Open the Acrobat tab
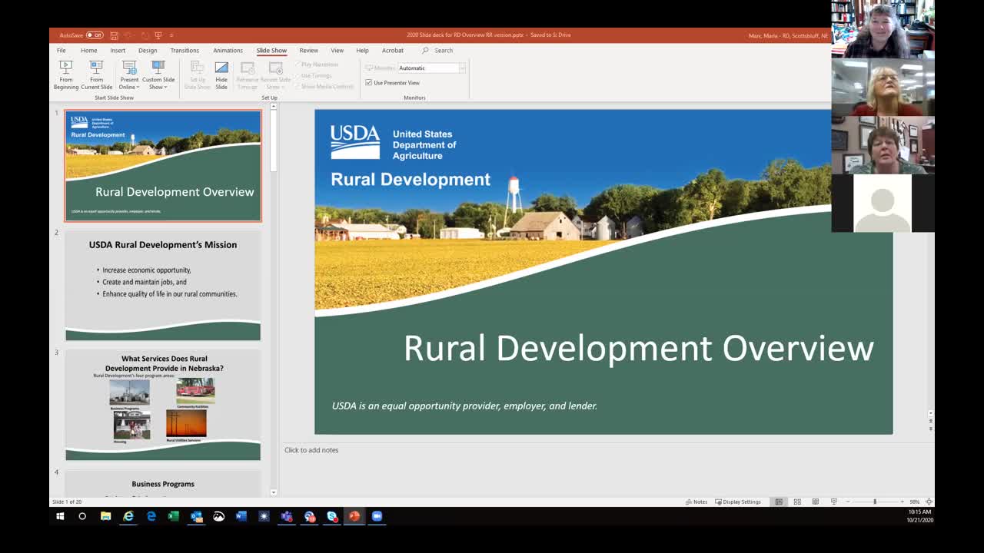Image resolution: width=984 pixels, height=553 pixels. point(393,51)
